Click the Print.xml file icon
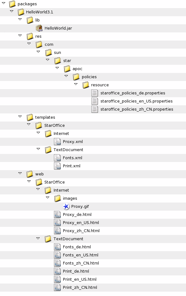The width and height of the screenshot is (186, 296). (57, 166)
